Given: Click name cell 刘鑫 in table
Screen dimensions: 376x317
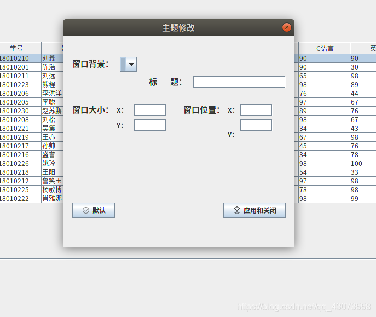Looking at the screenshot, I should [x=53, y=58].
